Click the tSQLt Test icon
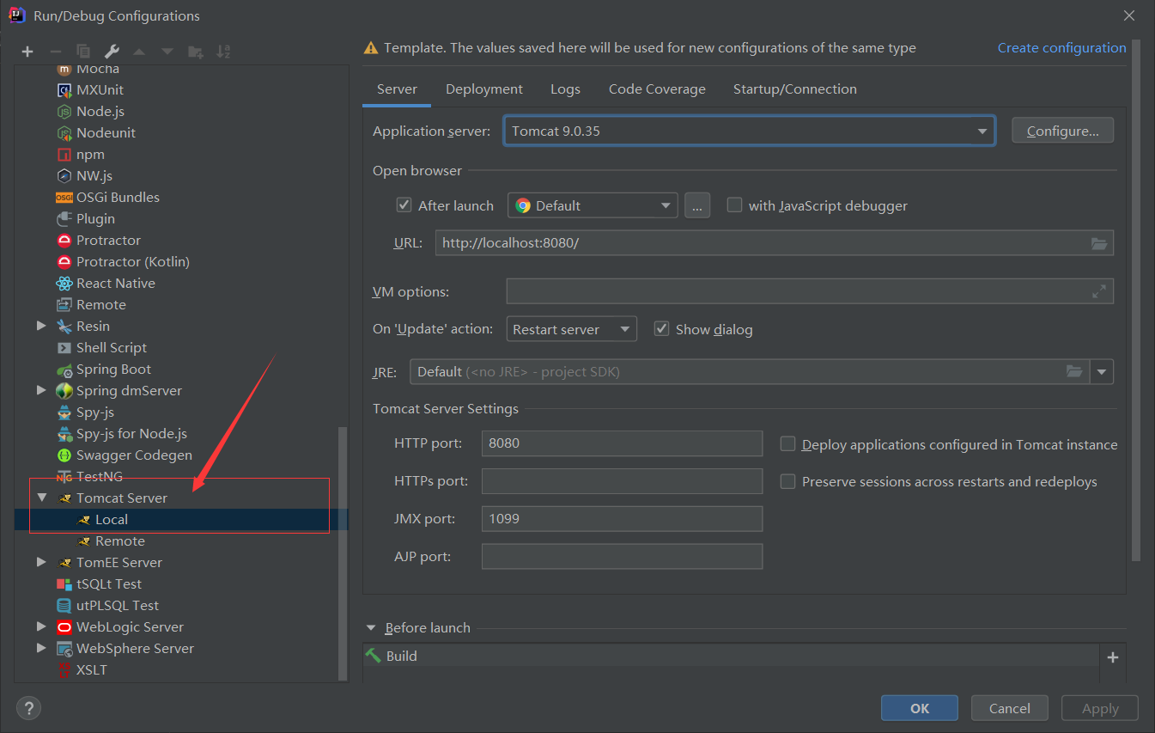Viewport: 1155px width, 733px height. (64, 583)
